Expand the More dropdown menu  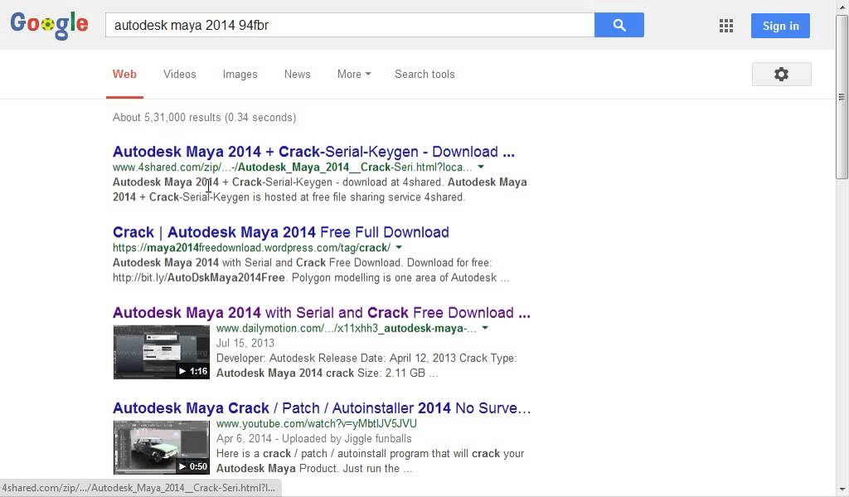click(354, 74)
